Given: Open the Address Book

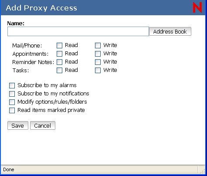Looking at the screenshot, I should [170, 31].
